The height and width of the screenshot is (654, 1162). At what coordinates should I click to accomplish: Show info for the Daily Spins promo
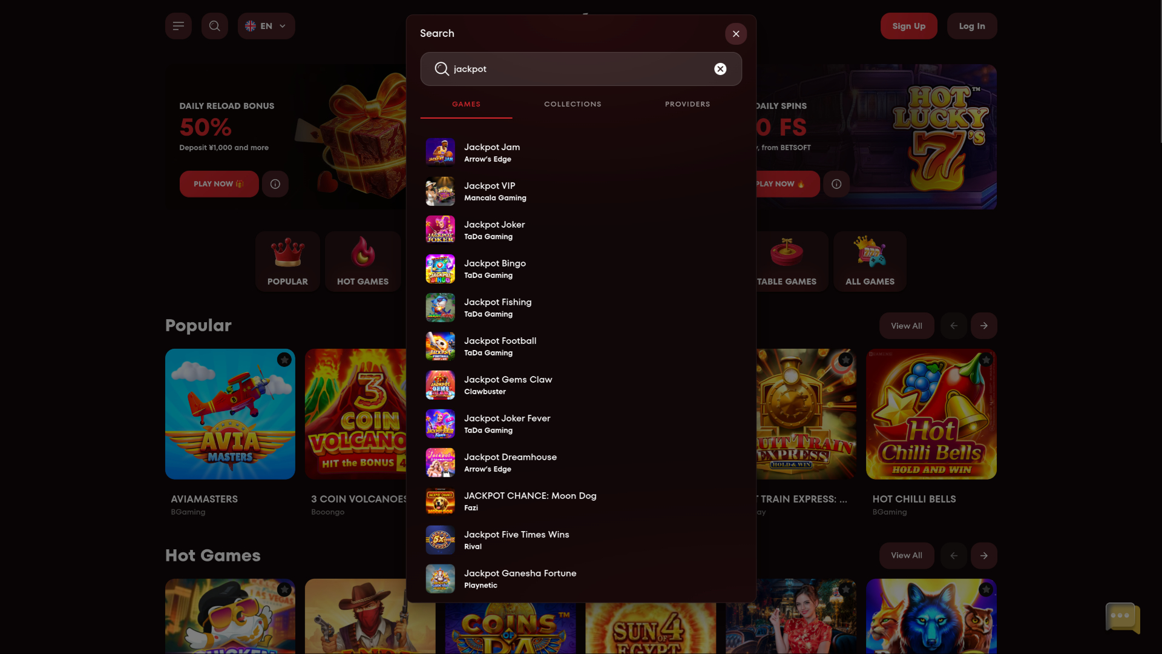click(836, 184)
